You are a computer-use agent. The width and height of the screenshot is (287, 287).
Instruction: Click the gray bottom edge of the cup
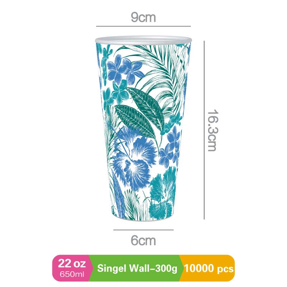point(143,220)
